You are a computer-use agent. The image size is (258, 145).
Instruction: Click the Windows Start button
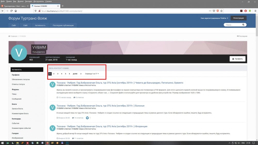[x=2, y=142]
